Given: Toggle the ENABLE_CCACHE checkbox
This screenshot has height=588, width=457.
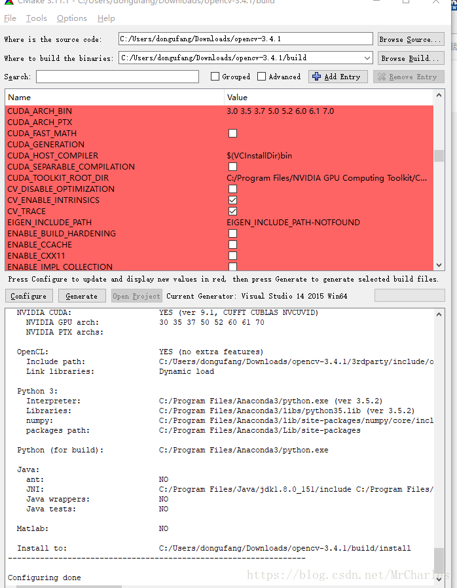Looking at the screenshot, I should tap(233, 244).
